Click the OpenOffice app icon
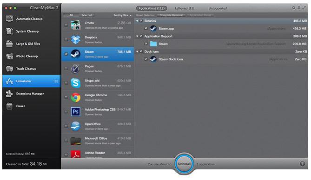The width and height of the screenshot is (311, 180). [76, 126]
